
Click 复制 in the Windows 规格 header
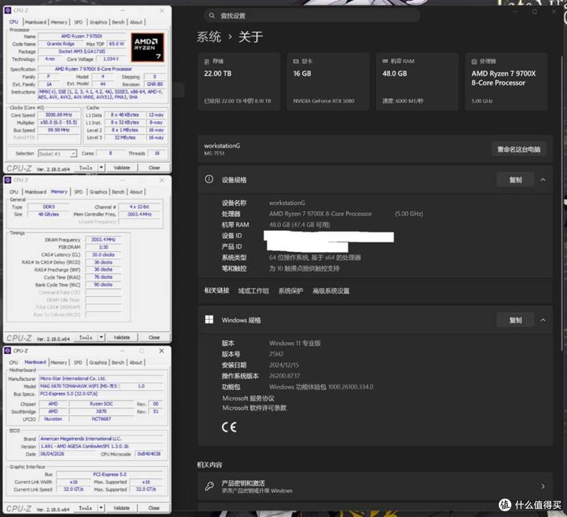tap(516, 320)
